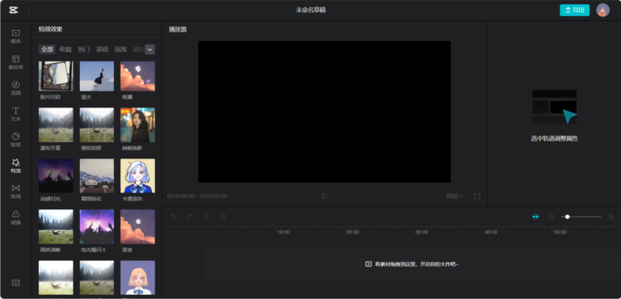This screenshot has width=621, height=299.
Task: Open the 原始 aspect ratio dropdown
Action: click(454, 196)
